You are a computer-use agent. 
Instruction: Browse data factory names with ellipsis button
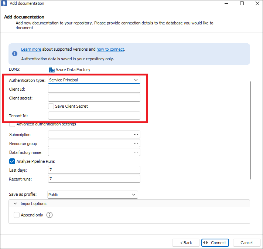click(x=136, y=152)
